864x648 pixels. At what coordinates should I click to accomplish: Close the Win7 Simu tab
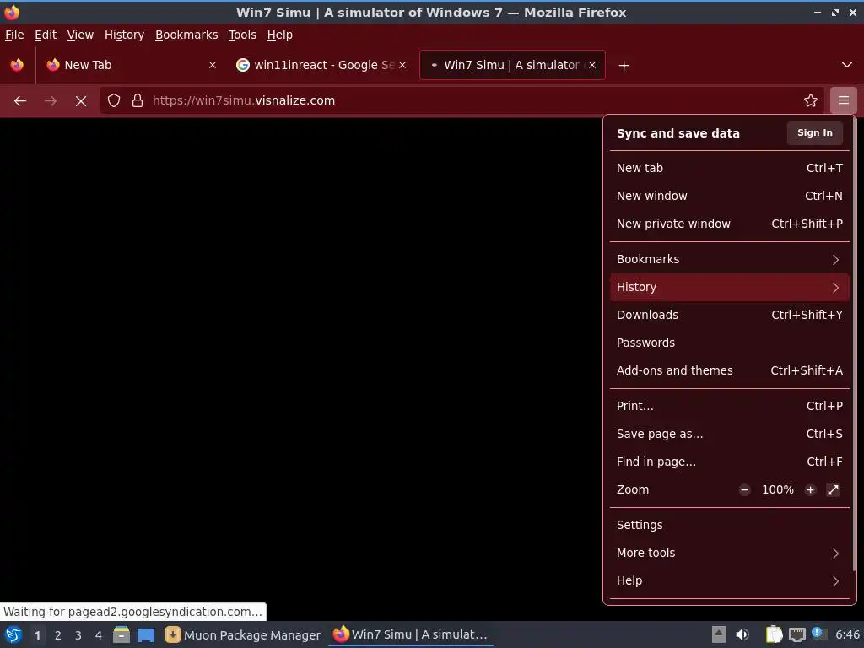coord(592,65)
